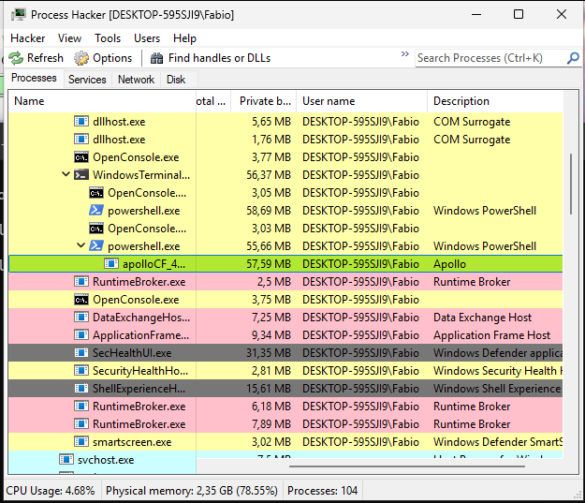The width and height of the screenshot is (585, 503).
Task: Click the CPU Usage 4.68% status
Action: pyautogui.click(x=50, y=490)
